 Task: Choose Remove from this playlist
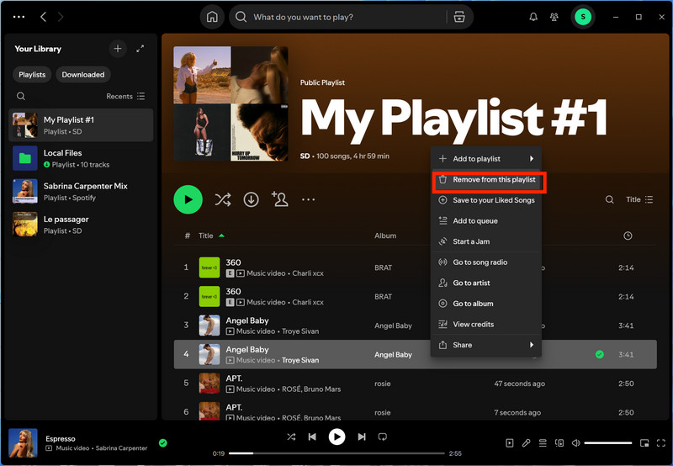pos(486,179)
